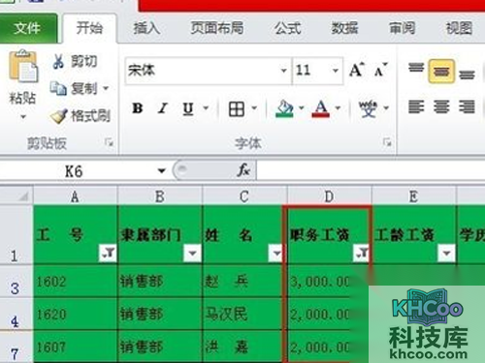Expand the Paste options arrow
This screenshot has height=363, width=485.
[23, 116]
